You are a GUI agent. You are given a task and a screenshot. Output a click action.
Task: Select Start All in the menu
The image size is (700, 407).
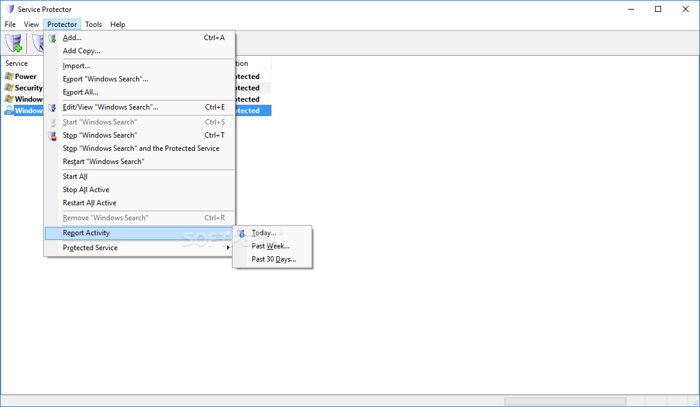click(140, 177)
